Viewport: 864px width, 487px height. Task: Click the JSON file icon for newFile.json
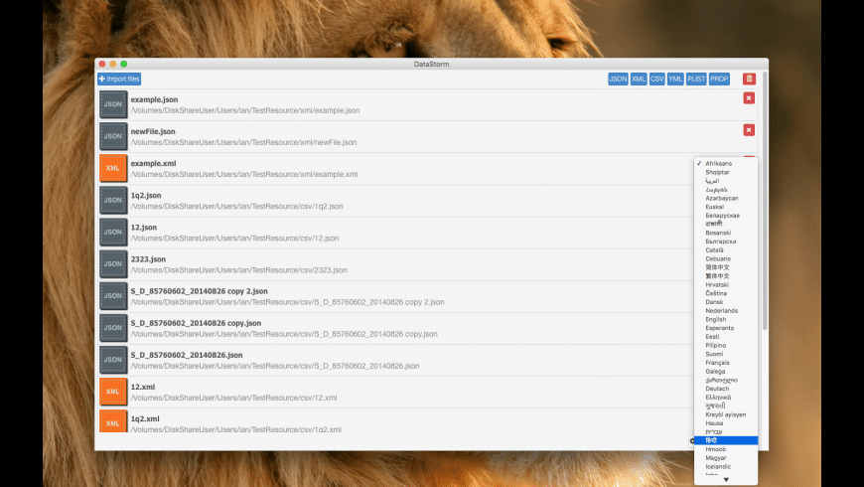point(113,136)
